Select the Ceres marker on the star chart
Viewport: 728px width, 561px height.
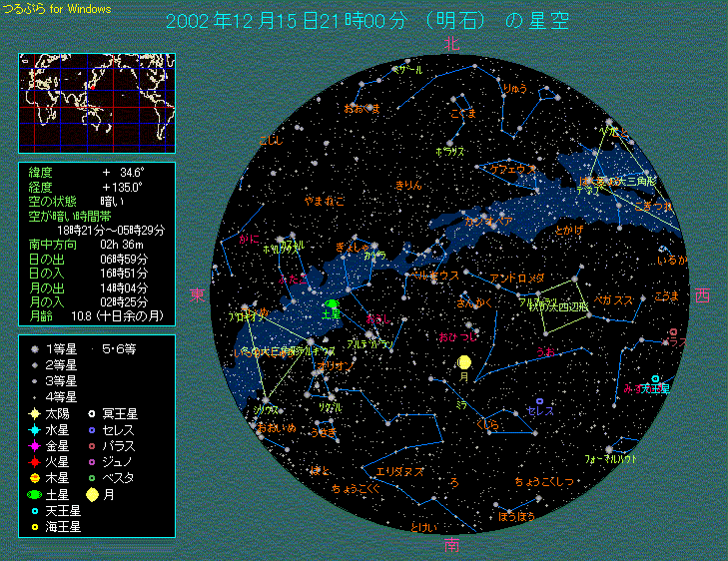coord(539,401)
